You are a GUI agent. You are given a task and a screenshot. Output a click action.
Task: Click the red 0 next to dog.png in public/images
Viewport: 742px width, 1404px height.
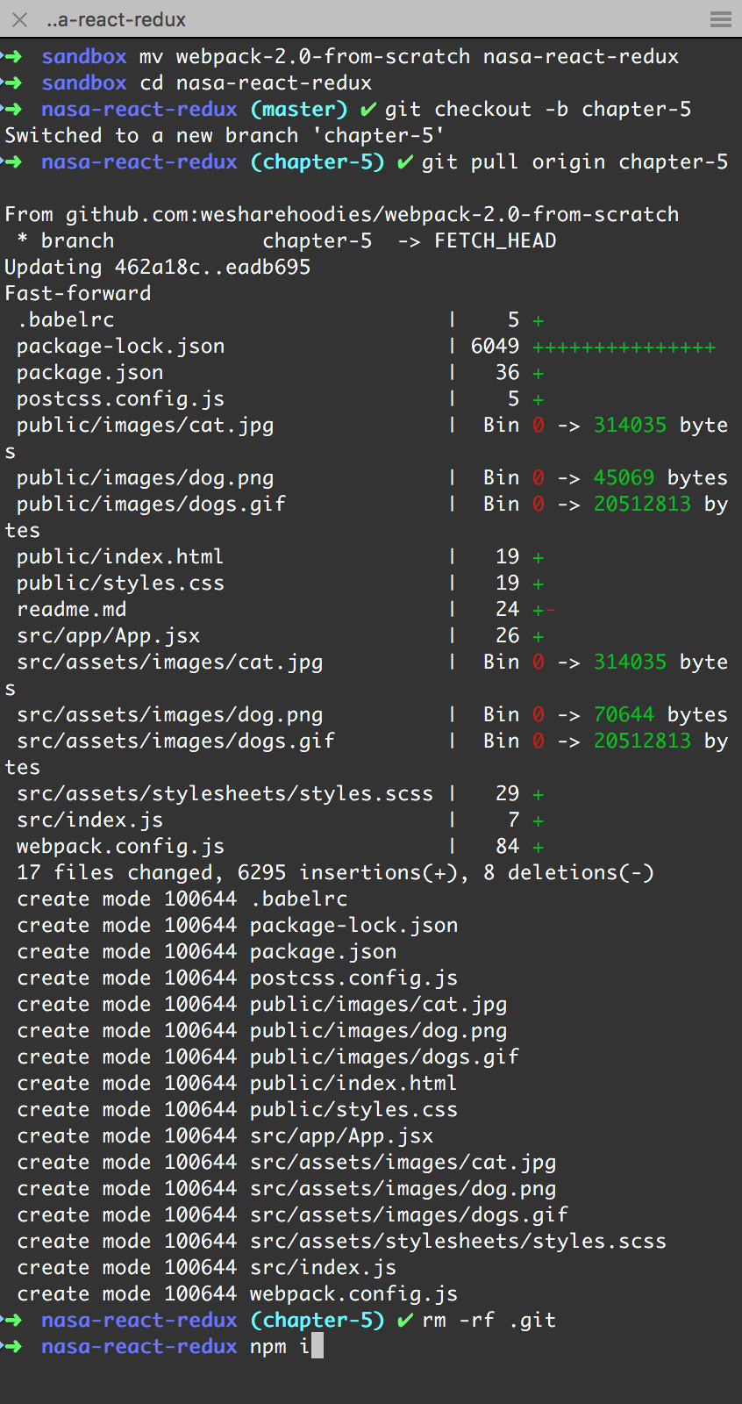coord(539,478)
